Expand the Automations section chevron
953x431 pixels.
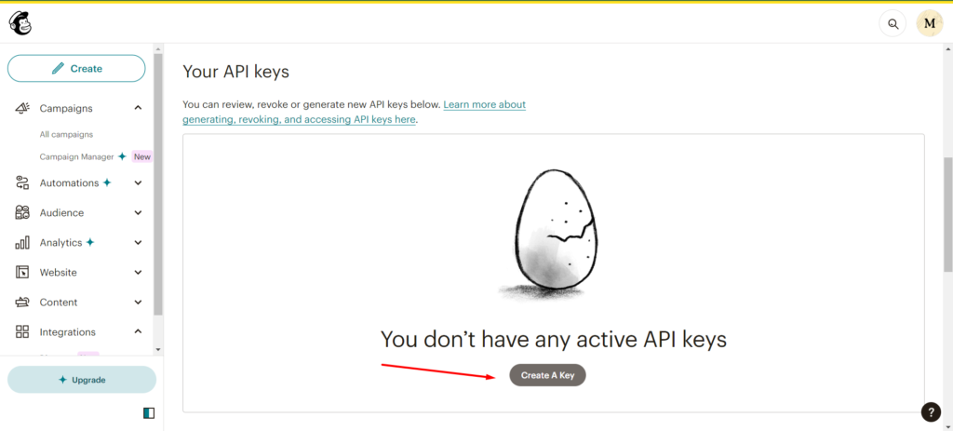tap(138, 183)
